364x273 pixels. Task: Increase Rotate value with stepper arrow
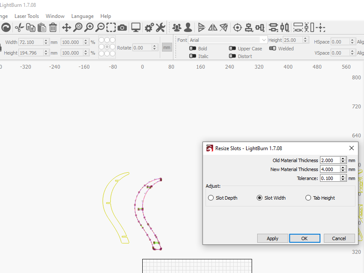click(155, 46)
